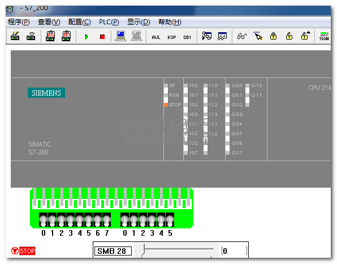The height and width of the screenshot is (264, 337).
Task: Toggle first-group input switch 5
Action: click(88, 220)
